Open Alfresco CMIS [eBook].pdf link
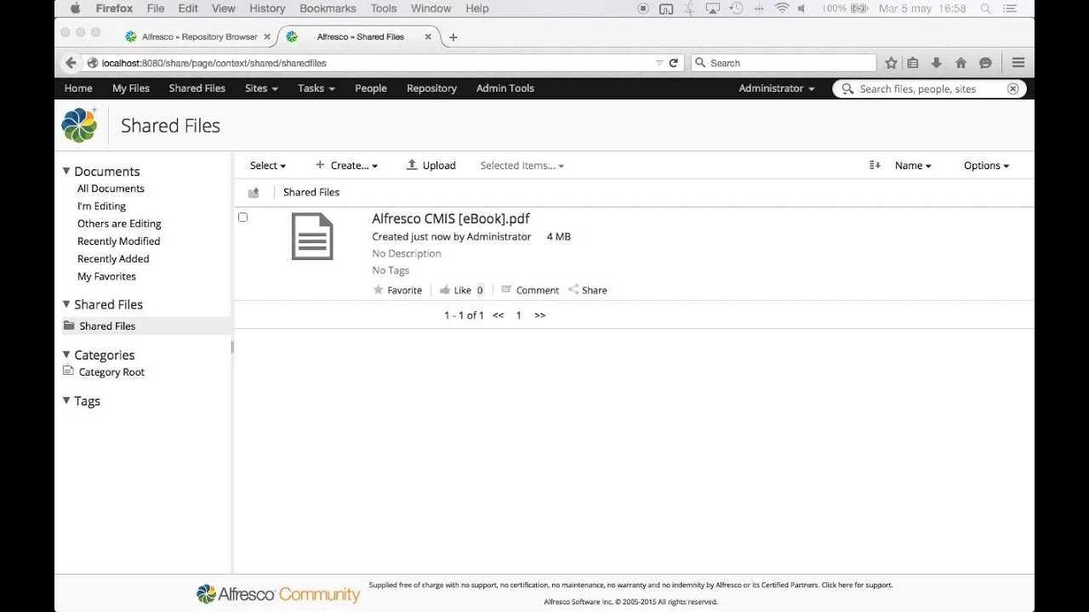Image resolution: width=1089 pixels, height=612 pixels. pos(451,218)
